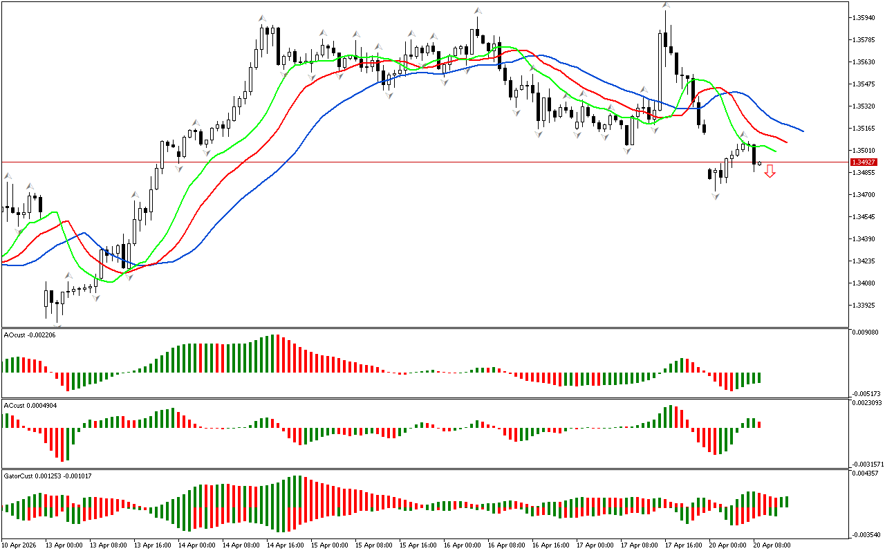Click the 10 Apr 2026 date label
The image size is (885, 553).
pos(21,545)
